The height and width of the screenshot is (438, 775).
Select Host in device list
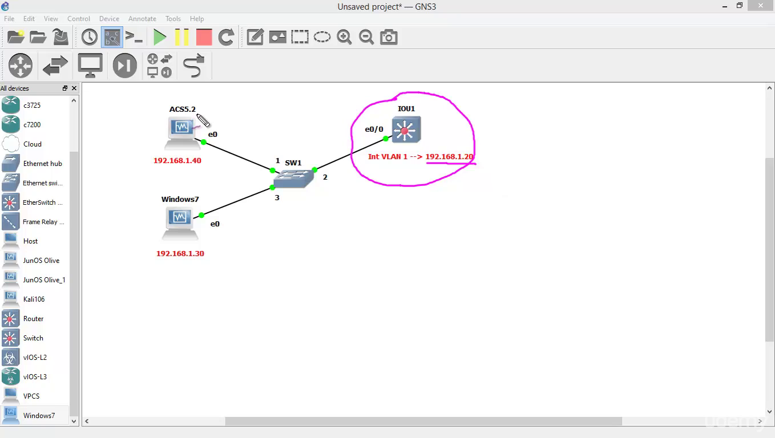[35, 241]
